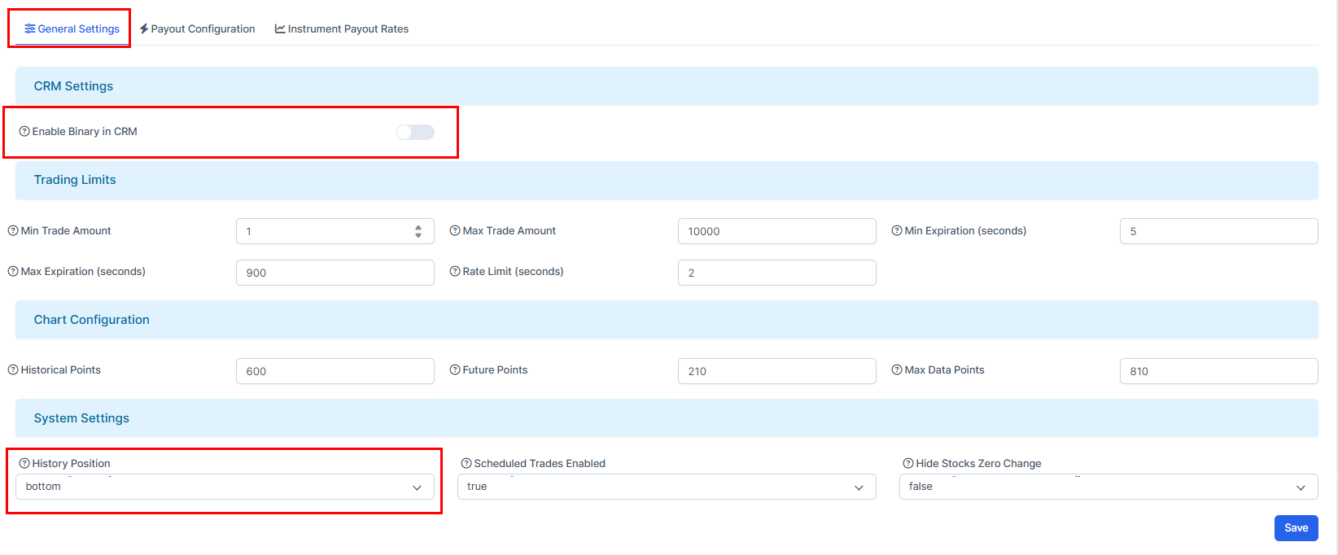Switch to the Payout Configuration tab
The image size is (1338, 555).
(x=198, y=29)
